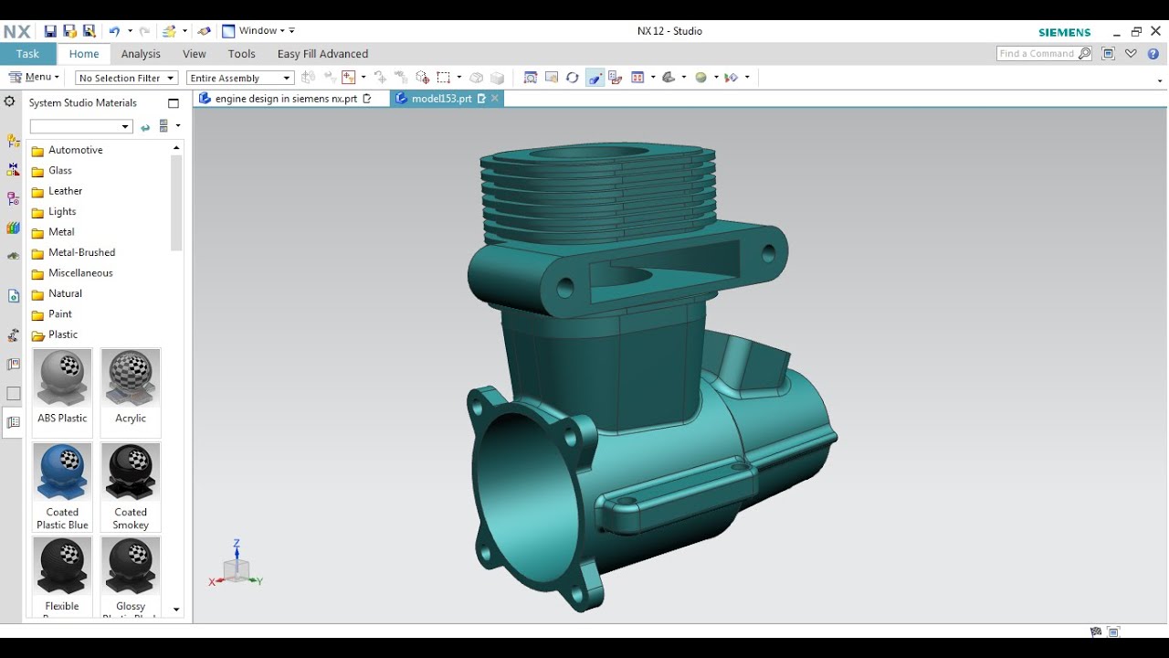Click the Rotate view icon
Viewport: 1169px width, 658px height.
573,78
